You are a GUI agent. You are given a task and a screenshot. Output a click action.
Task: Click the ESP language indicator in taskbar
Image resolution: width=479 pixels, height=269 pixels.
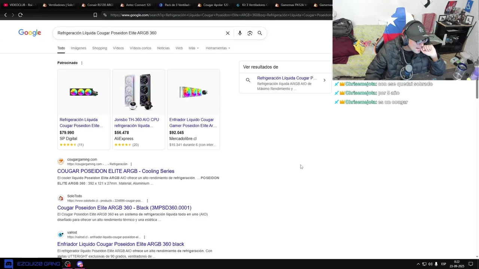[443, 264]
